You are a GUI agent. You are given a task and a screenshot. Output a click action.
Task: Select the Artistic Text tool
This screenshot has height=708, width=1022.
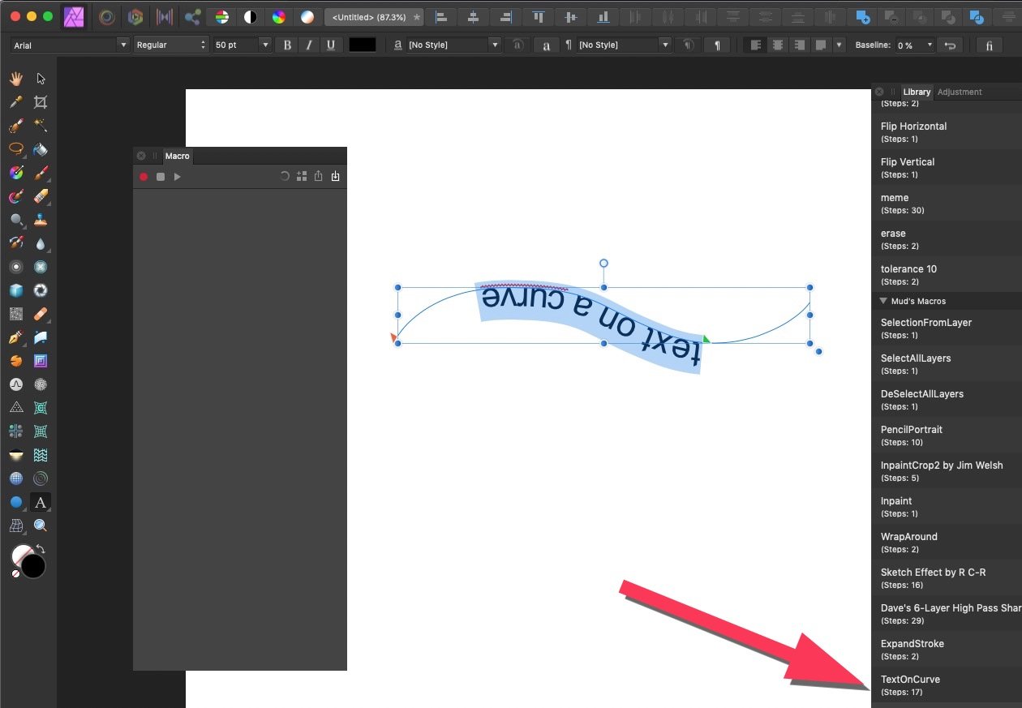click(x=41, y=502)
